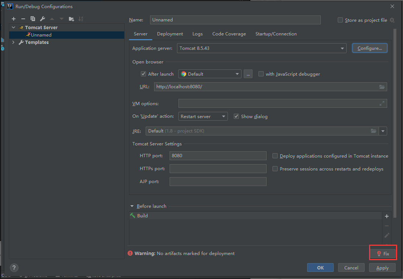The image size is (403, 279).
Task: Click the browser ellipsis button
Action: click(248, 74)
